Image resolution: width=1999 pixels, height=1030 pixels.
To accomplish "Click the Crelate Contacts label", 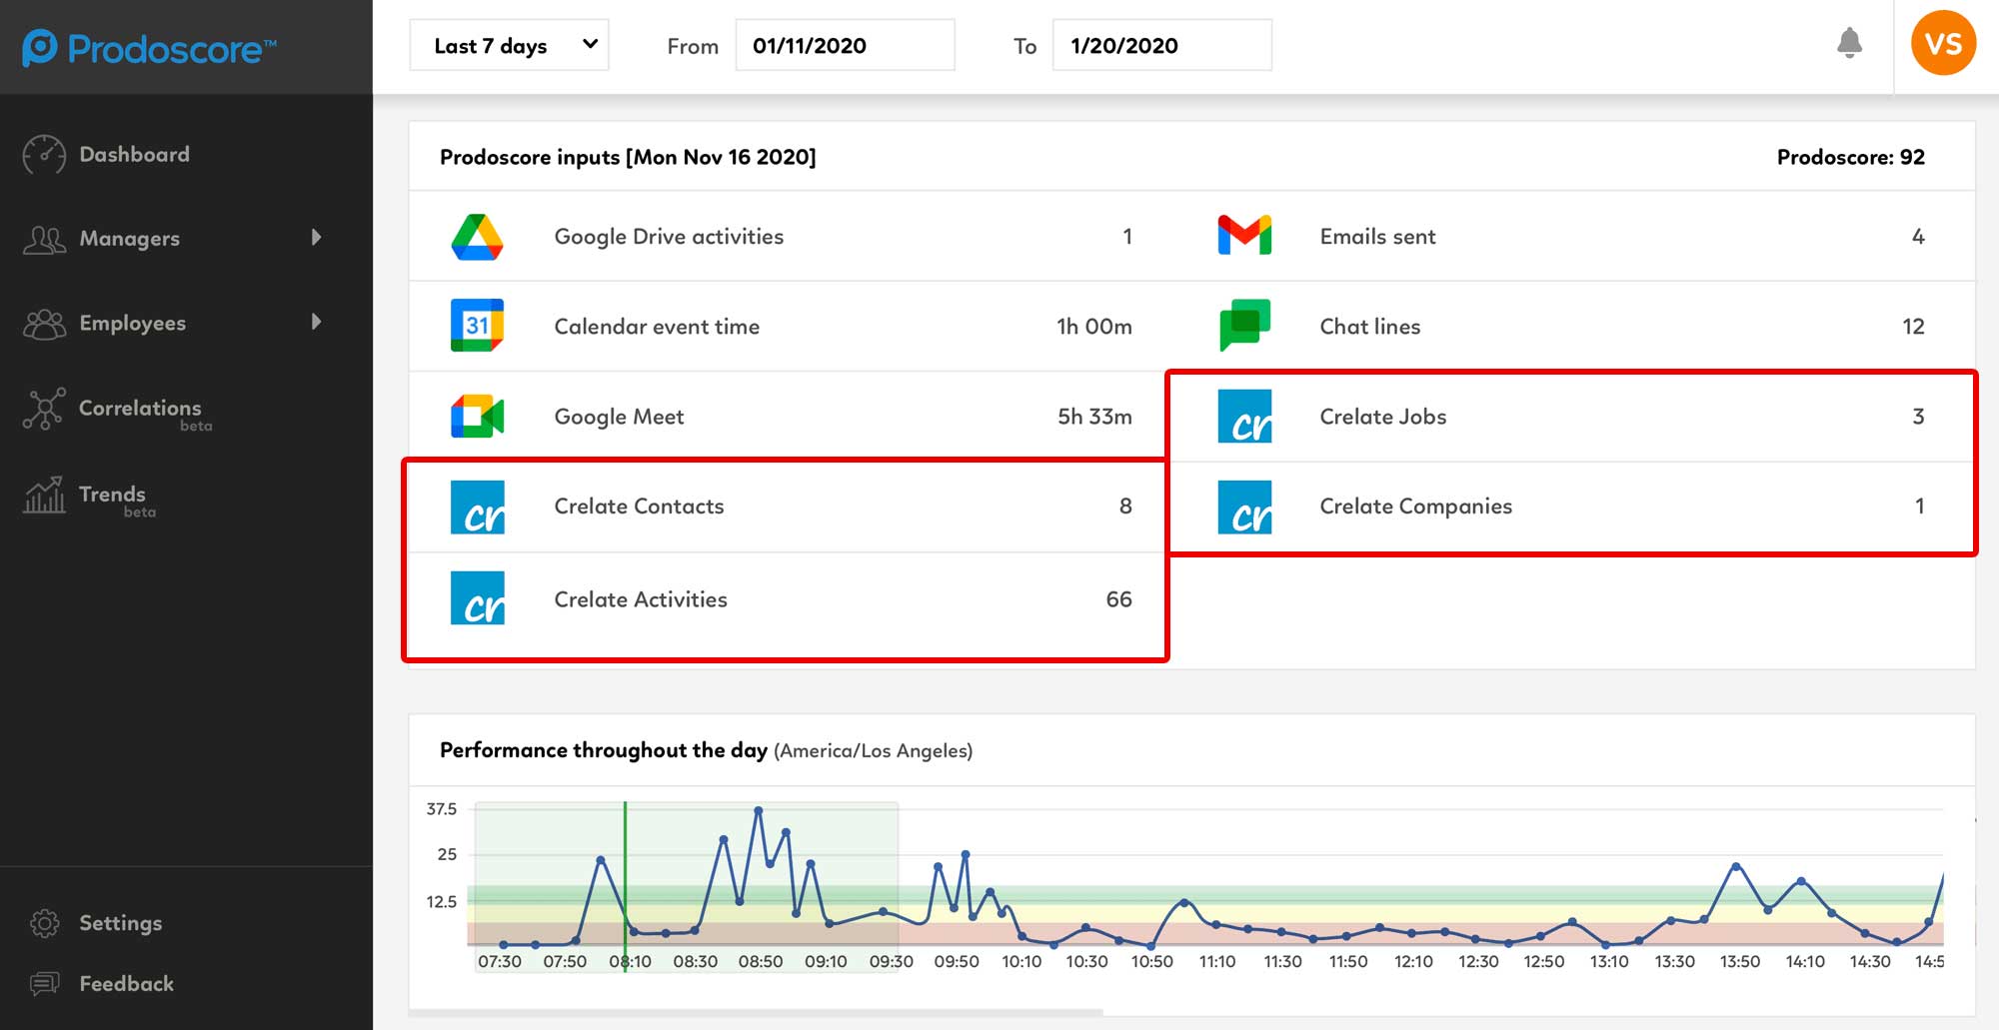I will pos(639,507).
